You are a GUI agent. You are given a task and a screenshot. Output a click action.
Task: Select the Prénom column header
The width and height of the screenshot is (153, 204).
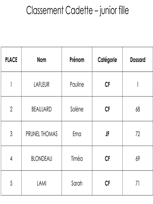(x=77, y=60)
